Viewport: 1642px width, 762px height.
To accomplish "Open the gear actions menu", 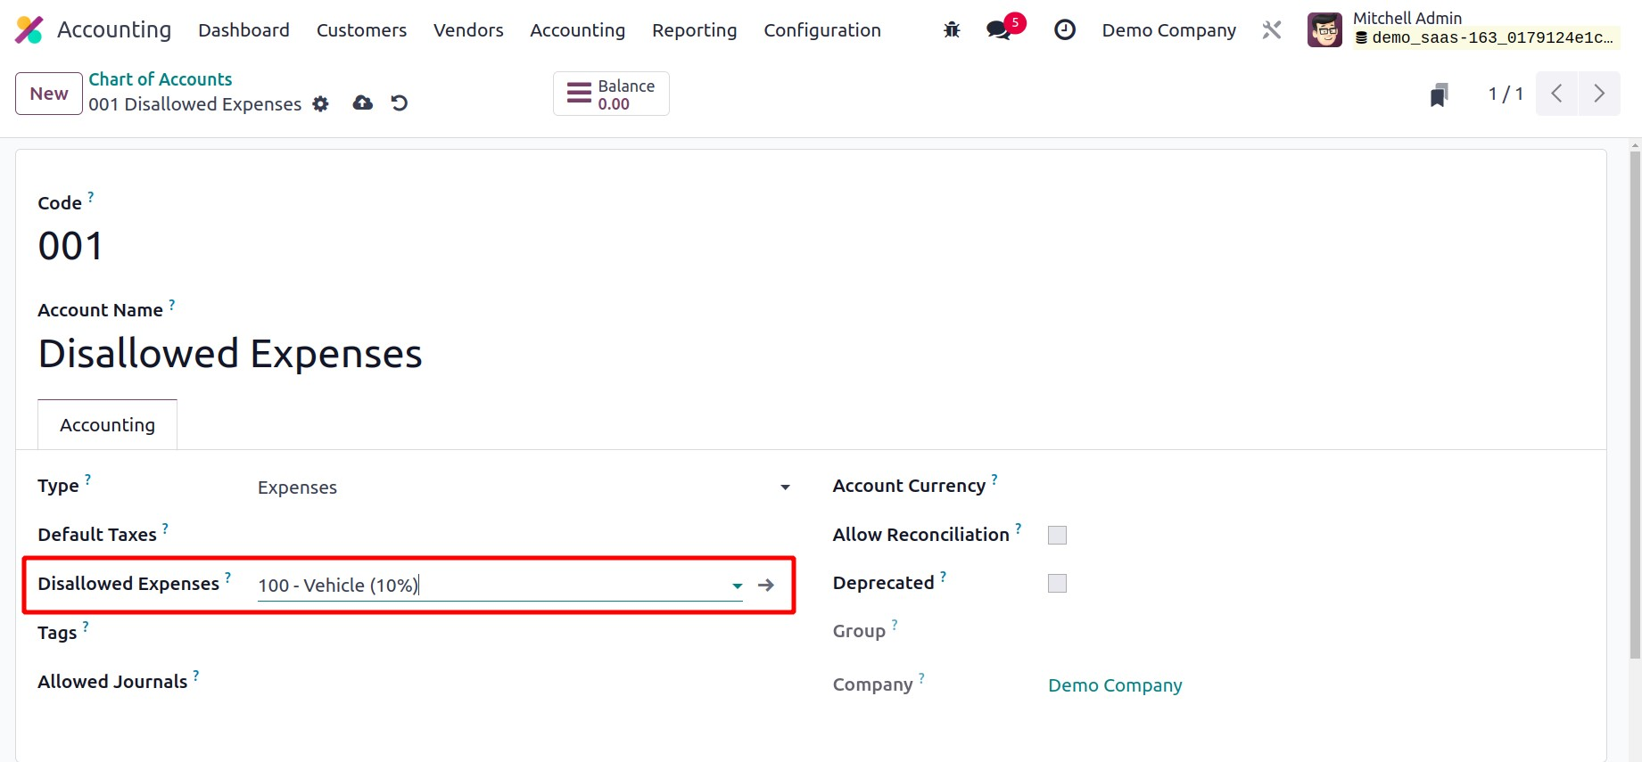I will [x=320, y=104].
